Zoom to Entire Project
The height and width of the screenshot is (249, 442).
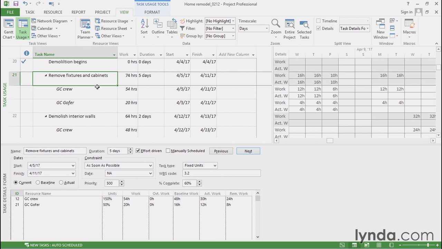289,29
